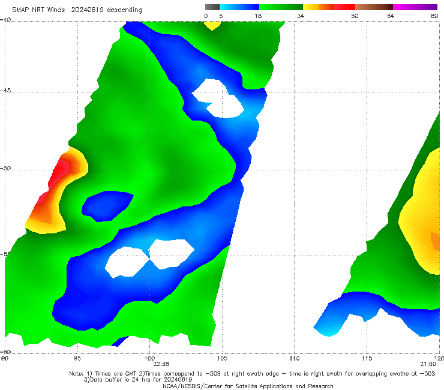Click the latitude axis label '-40'
The width and height of the screenshot is (444, 390).
tap(5, 20)
